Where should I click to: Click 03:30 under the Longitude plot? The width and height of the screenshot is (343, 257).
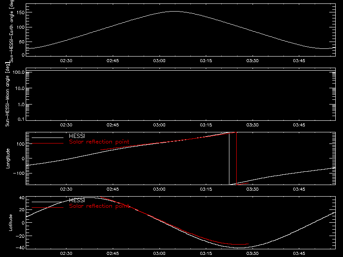click(253, 189)
